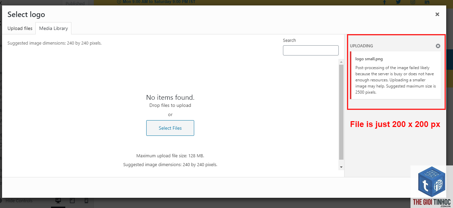The width and height of the screenshot is (453, 208).
Task: Dismiss the logo small.png upload error
Action: coord(438,46)
